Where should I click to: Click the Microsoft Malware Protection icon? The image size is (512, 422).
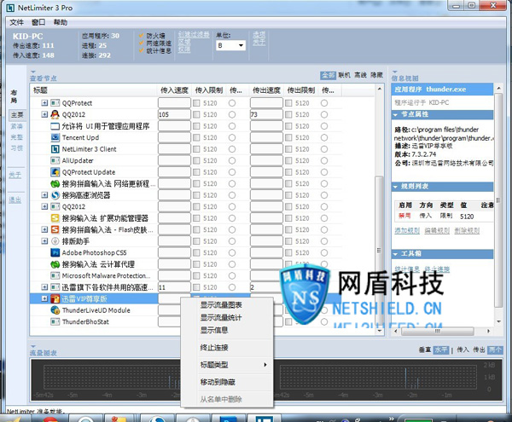(55, 275)
